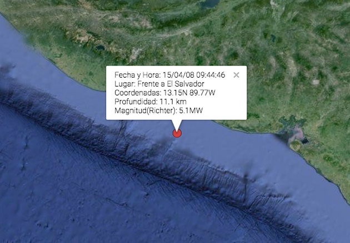Viewport: 350px width, 243px height.
Task: Click the 'Profundidad: 11.1 km' line
Action: pos(151,102)
